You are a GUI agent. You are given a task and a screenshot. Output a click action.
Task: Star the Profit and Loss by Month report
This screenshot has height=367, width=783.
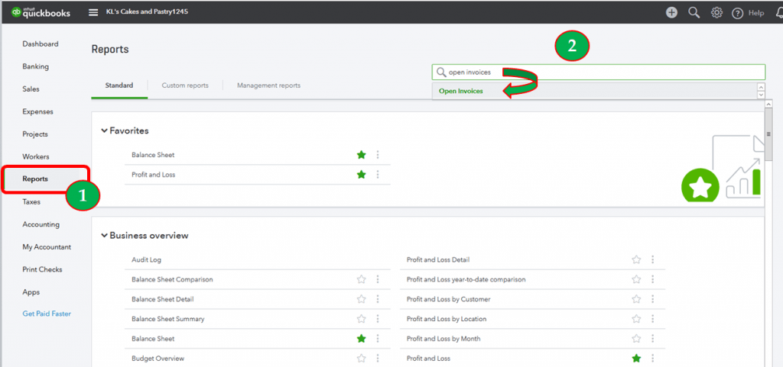(636, 339)
